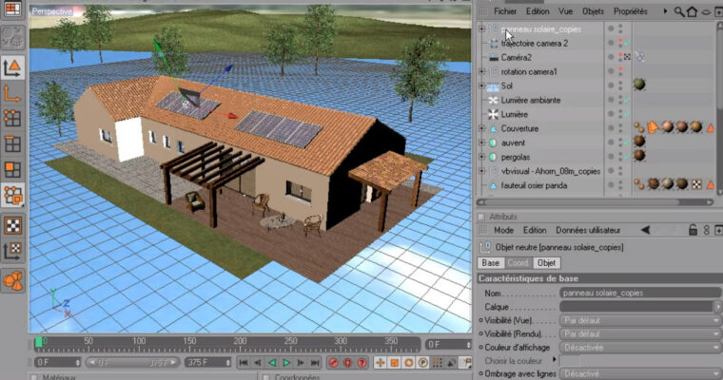
Task: Click the eye icon in object manager header
Action: pyautogui.click(x=706, y=12)
